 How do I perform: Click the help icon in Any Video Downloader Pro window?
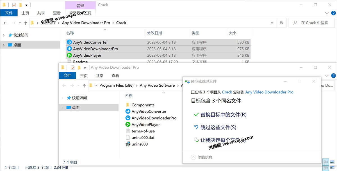point(333,76)
